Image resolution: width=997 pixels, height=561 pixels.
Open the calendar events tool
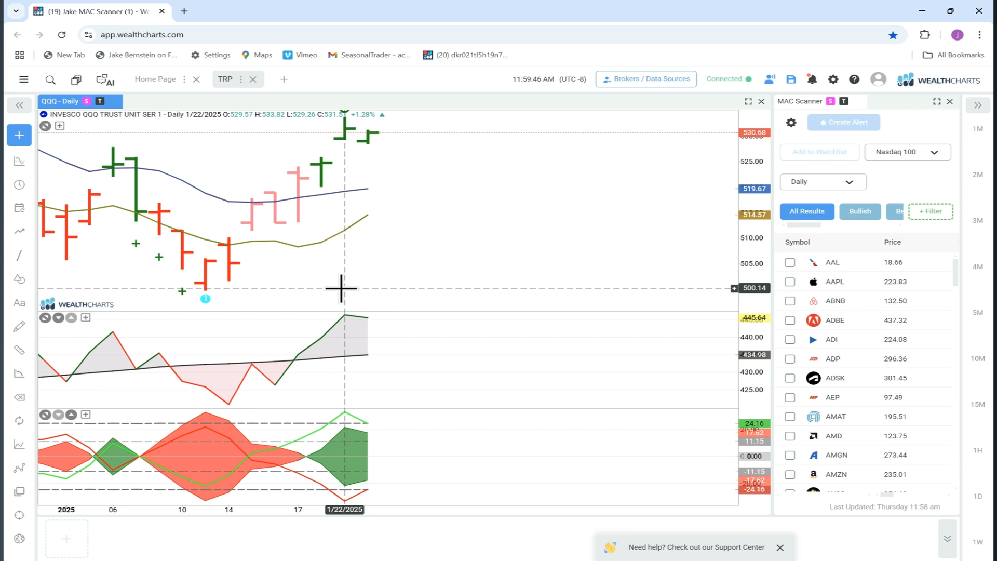coord(19,208)
